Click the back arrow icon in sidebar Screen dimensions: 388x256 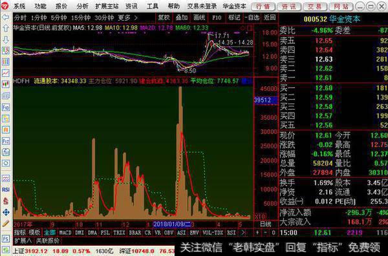click(x=5, y=17)
